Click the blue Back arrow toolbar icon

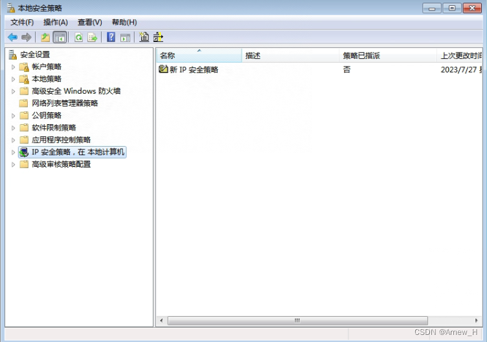click(x=12, y=37)
